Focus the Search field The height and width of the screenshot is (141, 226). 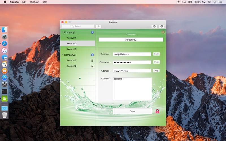[x=78, y=26]
